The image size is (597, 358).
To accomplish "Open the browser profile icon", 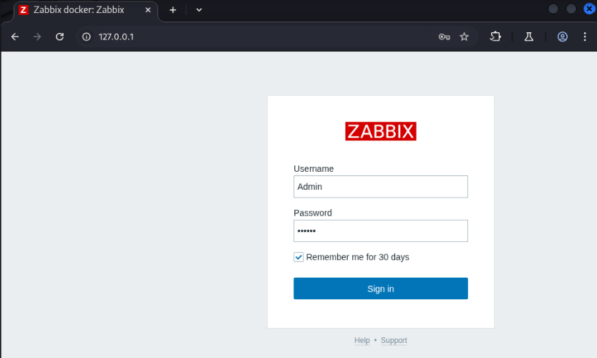I will point(563,37).
